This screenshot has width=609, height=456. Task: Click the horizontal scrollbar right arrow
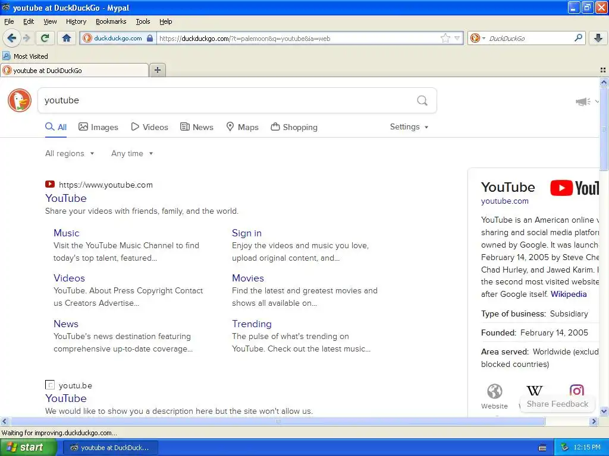[x=594, y=421]
